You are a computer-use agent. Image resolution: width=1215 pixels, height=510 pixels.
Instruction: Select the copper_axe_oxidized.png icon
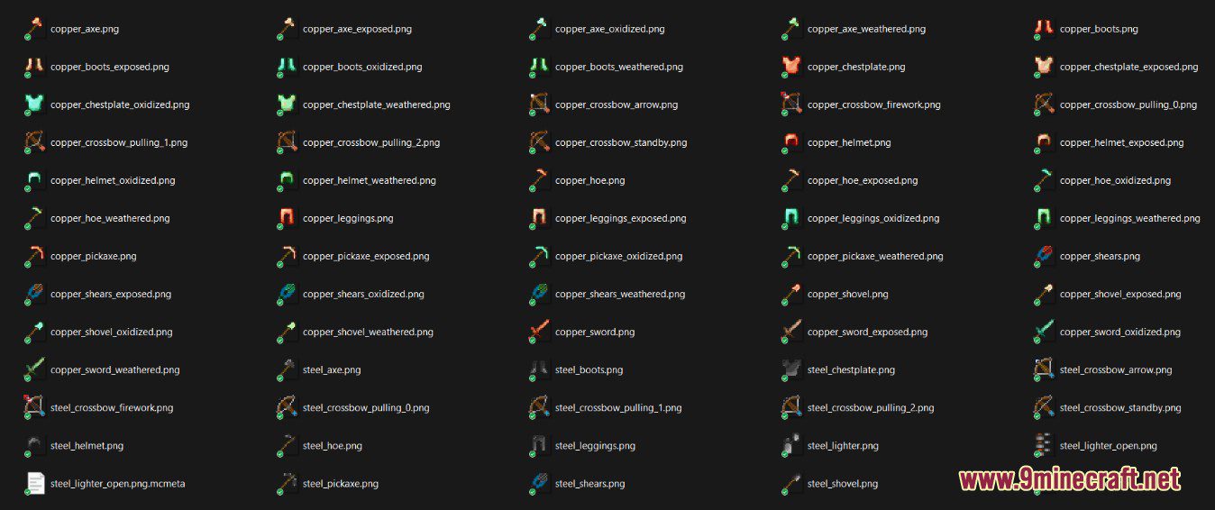tap(539, 29)
